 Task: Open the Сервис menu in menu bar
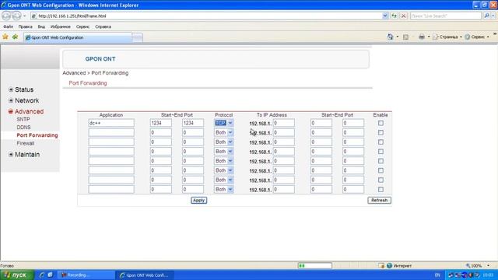82,26
